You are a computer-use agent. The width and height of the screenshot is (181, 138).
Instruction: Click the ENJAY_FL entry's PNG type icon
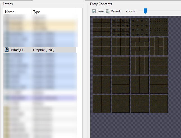coord(7,50)
